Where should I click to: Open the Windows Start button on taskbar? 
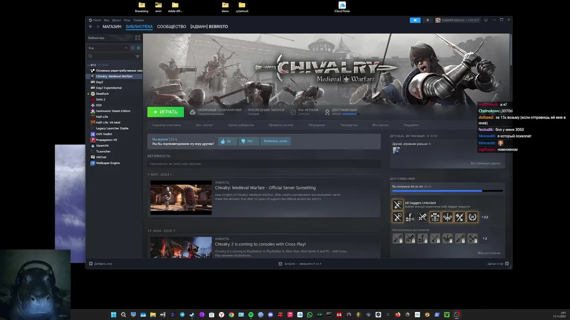coord(114,315)
